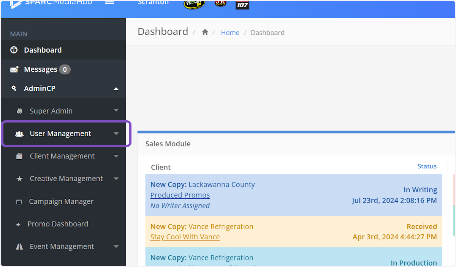Viewport: 456px width, 267px height.
Task: Collapse the AdminCP section arrow
Action: coord(116,89)
